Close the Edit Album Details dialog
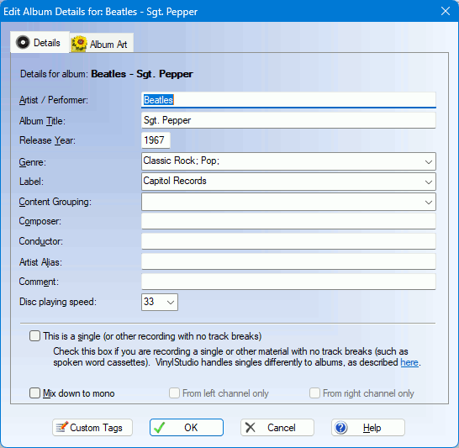 (x=446, y=11)
